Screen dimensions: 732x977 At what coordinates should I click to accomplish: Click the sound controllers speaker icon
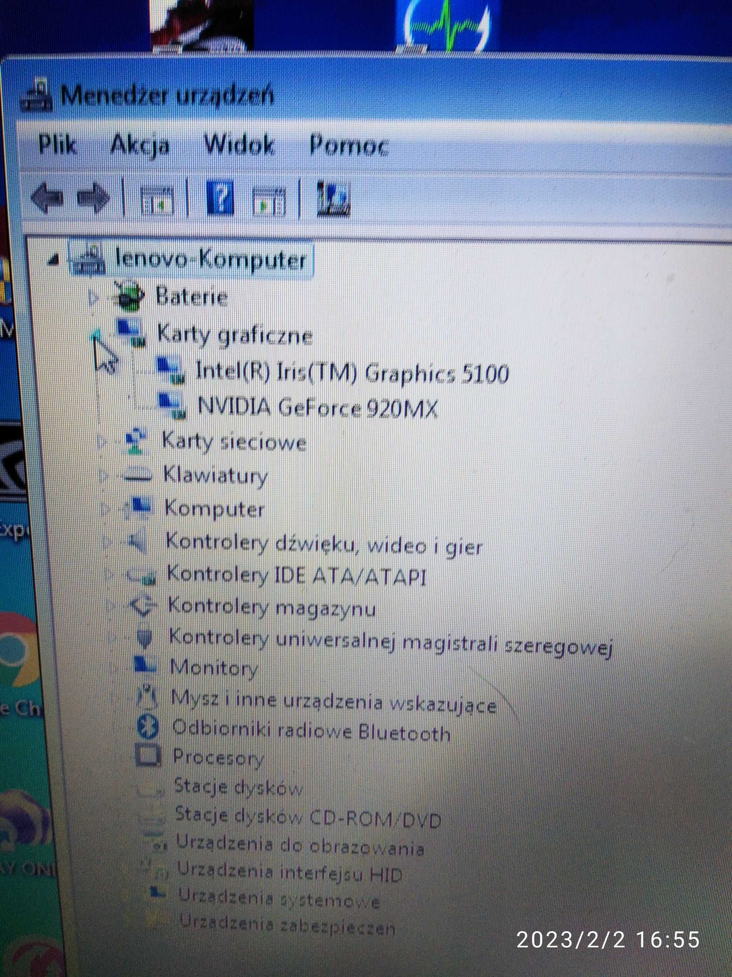pos(139,541)
